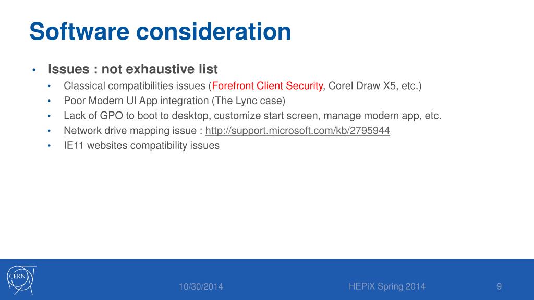Click the 'Poor Modern UI App integration' bullet
Image resolution: width=534 pixels, height=300 pixels.
point(174,101)
